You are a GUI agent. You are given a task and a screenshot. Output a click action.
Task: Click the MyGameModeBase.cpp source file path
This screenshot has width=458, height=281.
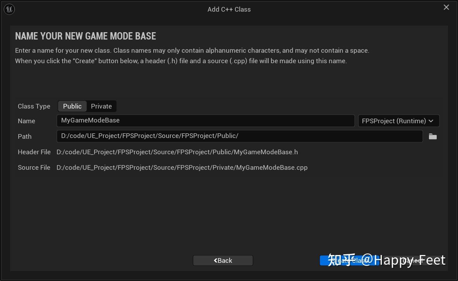(x=182, y=167)
